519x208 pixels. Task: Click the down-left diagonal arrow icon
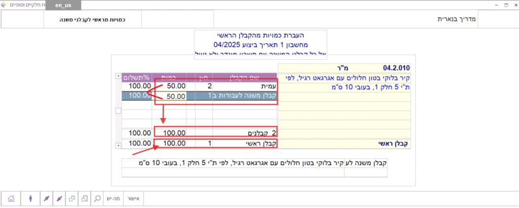[x=59, y=198]
